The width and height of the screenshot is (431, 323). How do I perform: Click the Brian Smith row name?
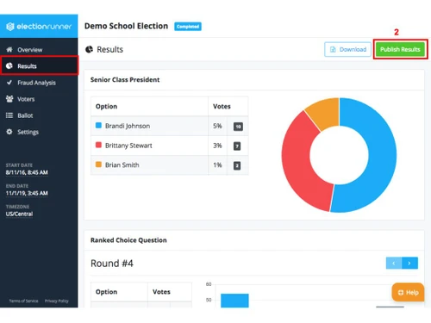tap(122, 165)
